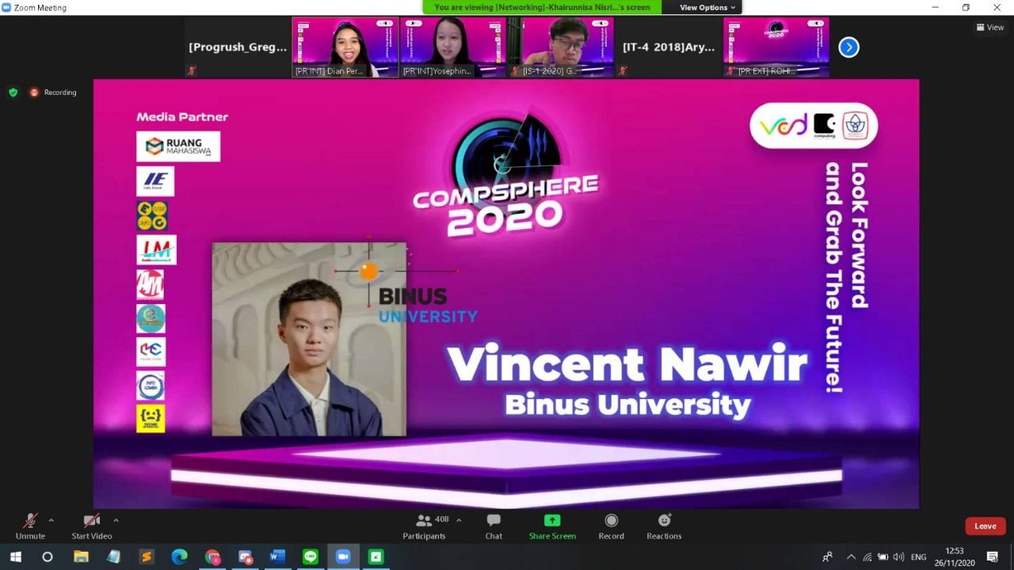
Task: Open the View Options dropdown
Action: [707, 7]
